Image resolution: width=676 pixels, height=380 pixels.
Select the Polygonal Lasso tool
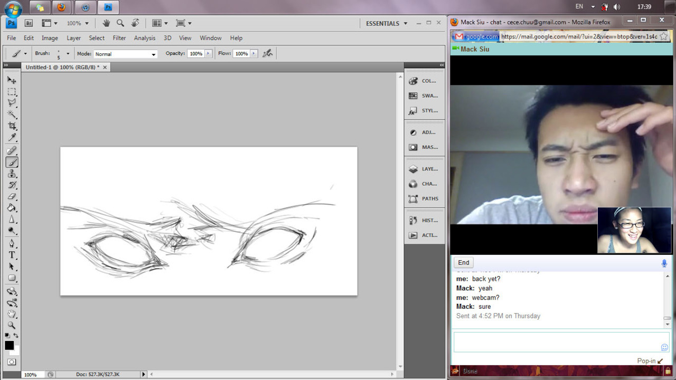tap(12, 103)
